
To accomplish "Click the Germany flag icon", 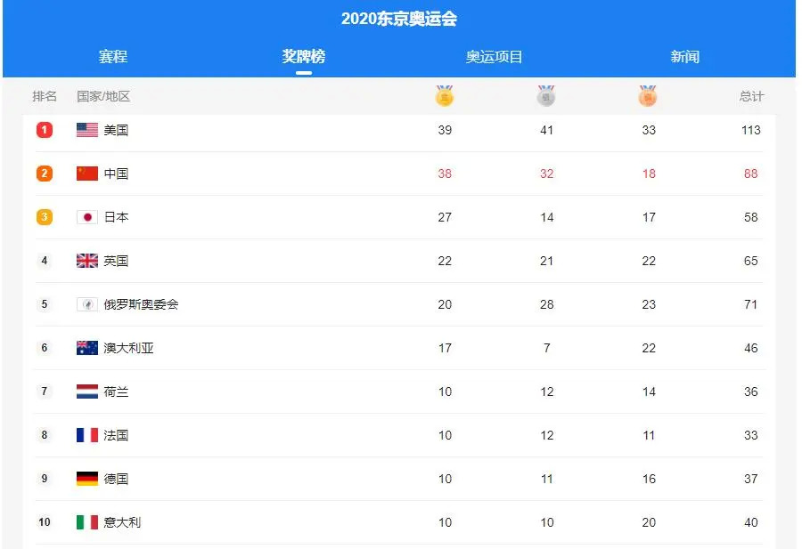I will (87, 479).
